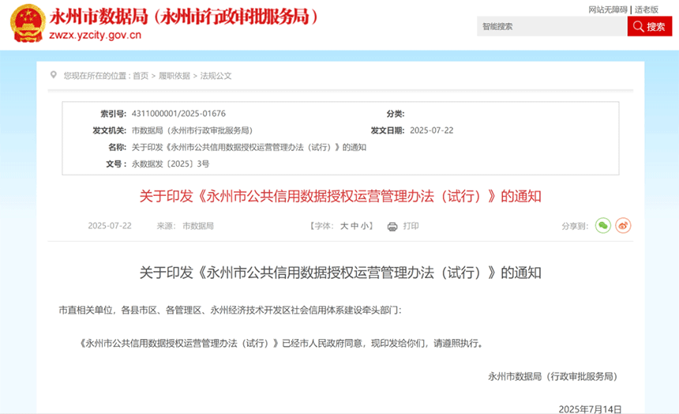
Task: Share via the green WeChat icon
Action: pos(602,226)
